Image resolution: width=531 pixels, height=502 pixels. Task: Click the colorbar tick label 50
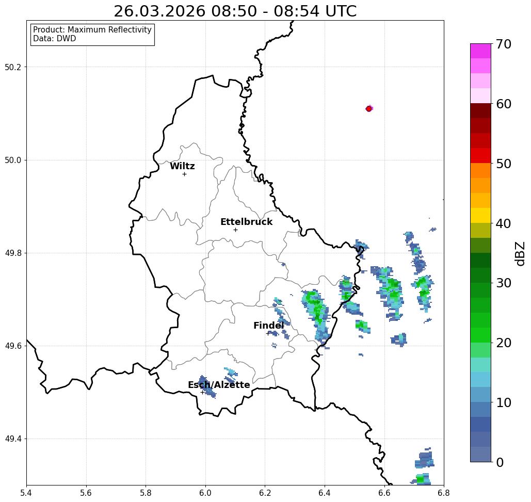pos(503,164)
